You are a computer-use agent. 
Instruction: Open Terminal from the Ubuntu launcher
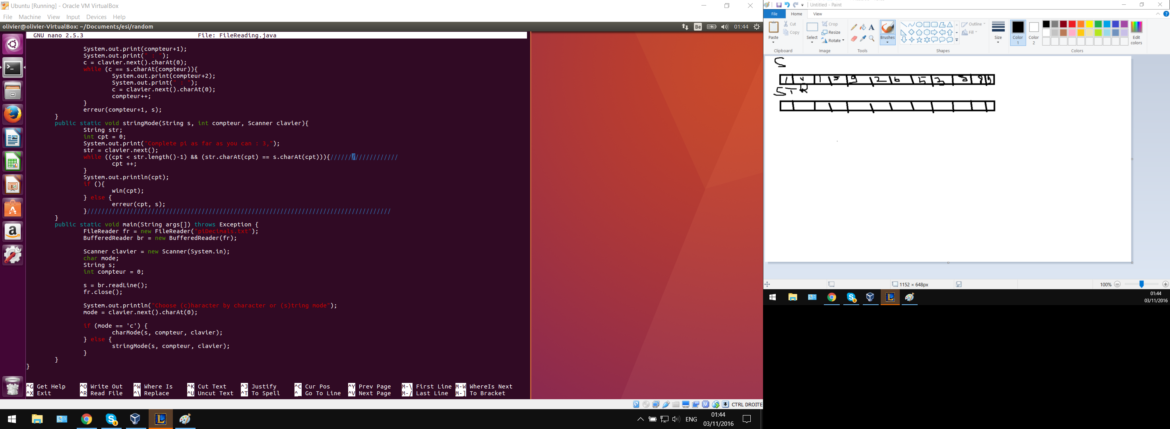pos(13,68)
